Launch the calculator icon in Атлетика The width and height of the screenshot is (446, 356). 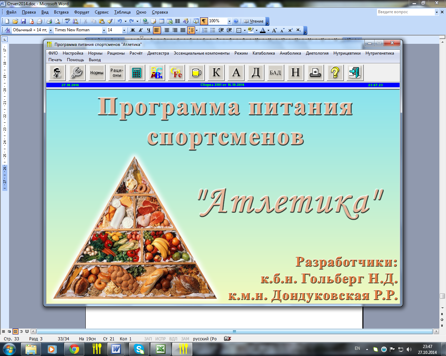(x=137, y=73)
